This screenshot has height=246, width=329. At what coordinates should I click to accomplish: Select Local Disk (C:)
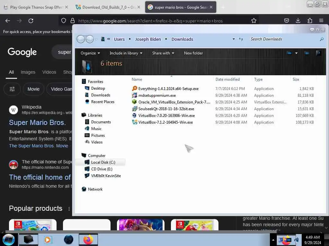coord(100,162)
